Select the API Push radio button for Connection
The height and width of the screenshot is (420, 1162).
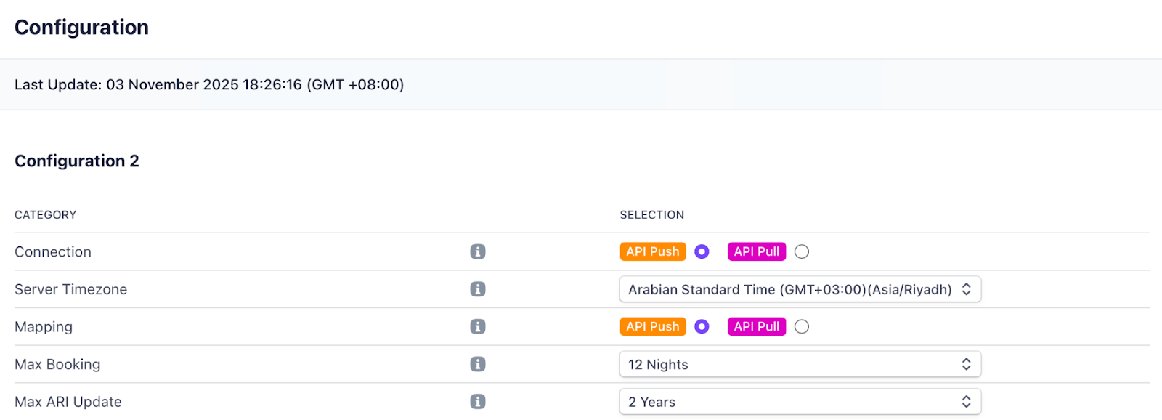[702, 251]
